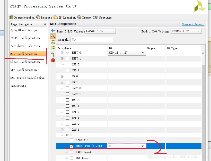The image size is (211, 161).
Task: Expand the ENET 0 tree node
Action: point(62,53)
